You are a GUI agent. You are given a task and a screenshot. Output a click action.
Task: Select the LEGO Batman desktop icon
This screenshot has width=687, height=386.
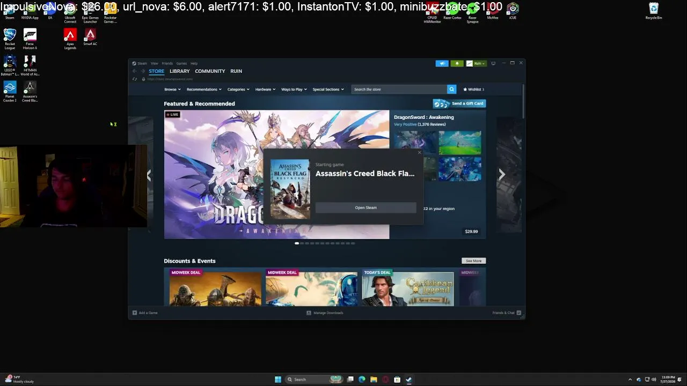[x=10, y=65]
